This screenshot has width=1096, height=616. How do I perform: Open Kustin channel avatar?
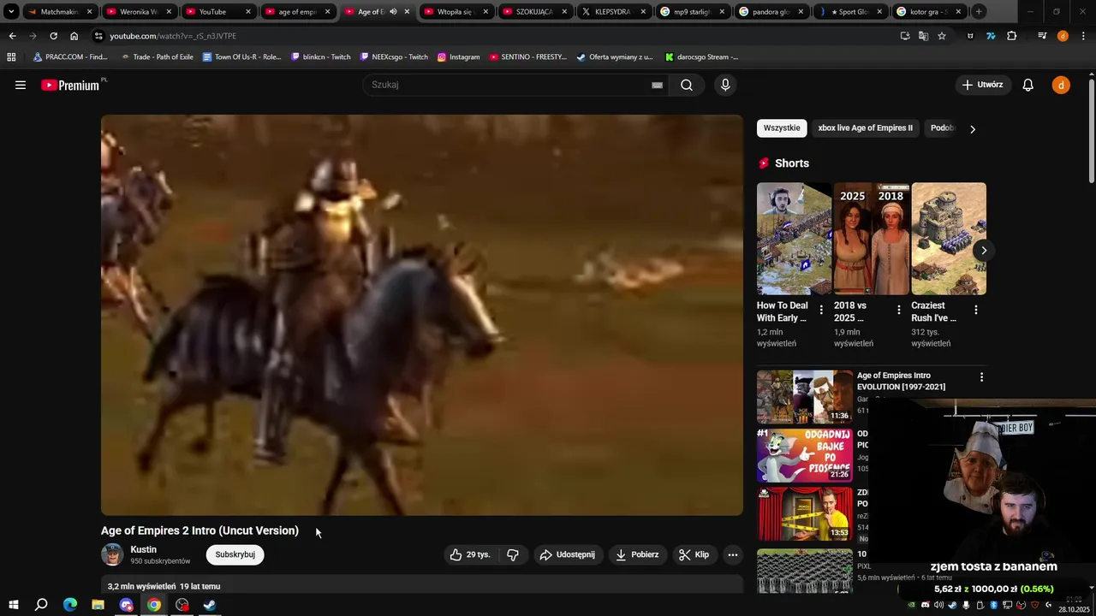[112, 554]
